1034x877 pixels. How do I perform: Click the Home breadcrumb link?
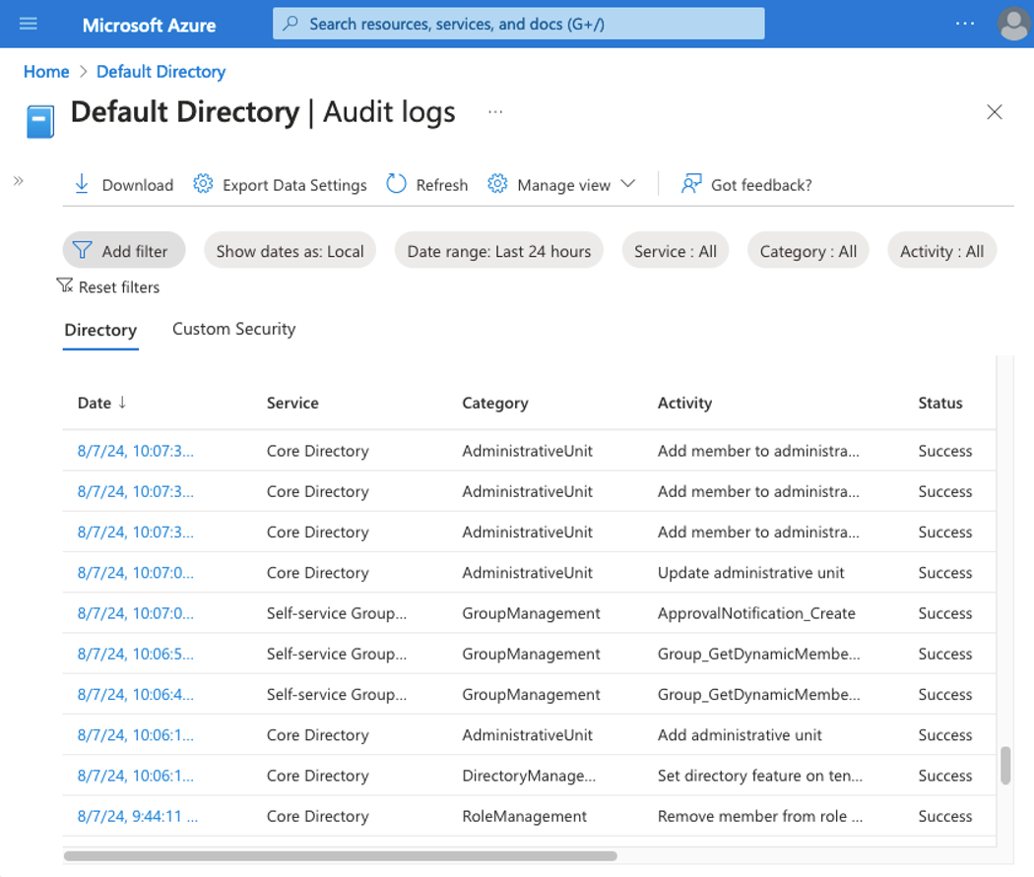coord(46,71)
